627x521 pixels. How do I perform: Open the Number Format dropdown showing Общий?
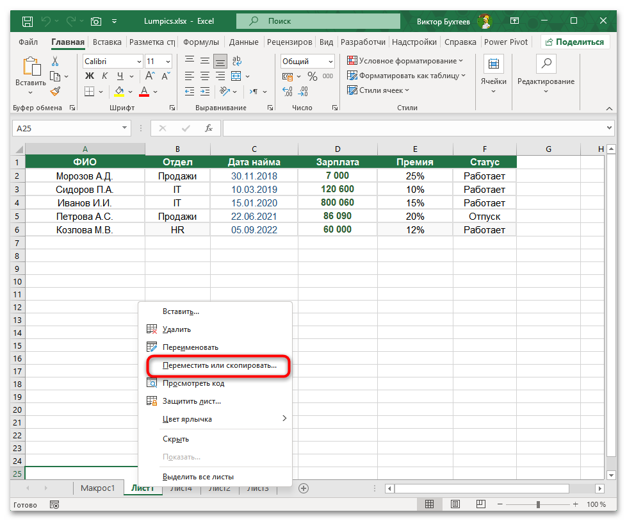click(x=306, y=61)
